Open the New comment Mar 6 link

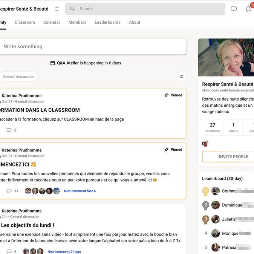point(80,191)
